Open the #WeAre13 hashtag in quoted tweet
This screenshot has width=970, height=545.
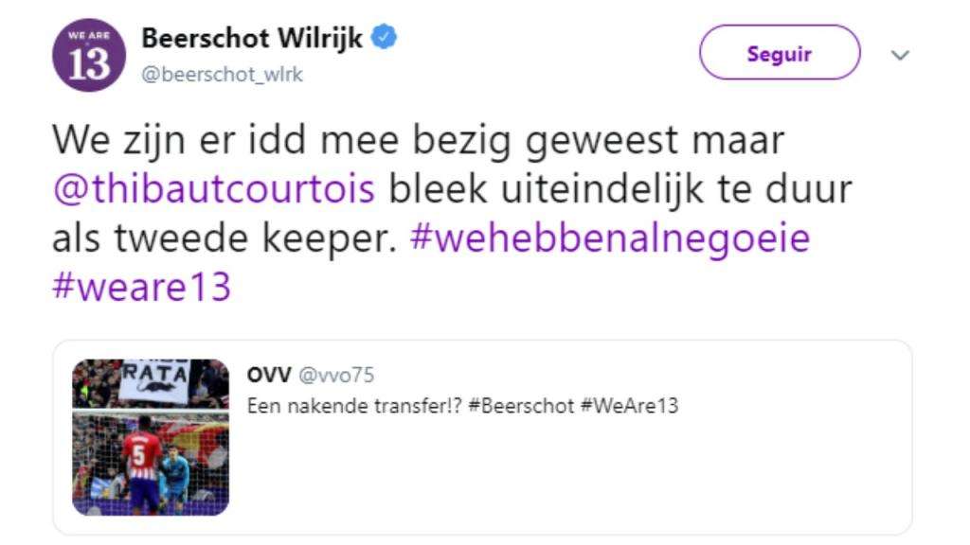[629, 406]
